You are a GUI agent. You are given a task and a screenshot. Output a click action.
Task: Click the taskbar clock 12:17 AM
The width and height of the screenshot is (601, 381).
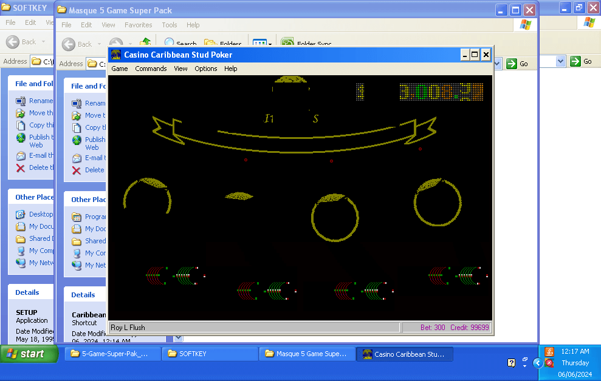click(575, 351)
